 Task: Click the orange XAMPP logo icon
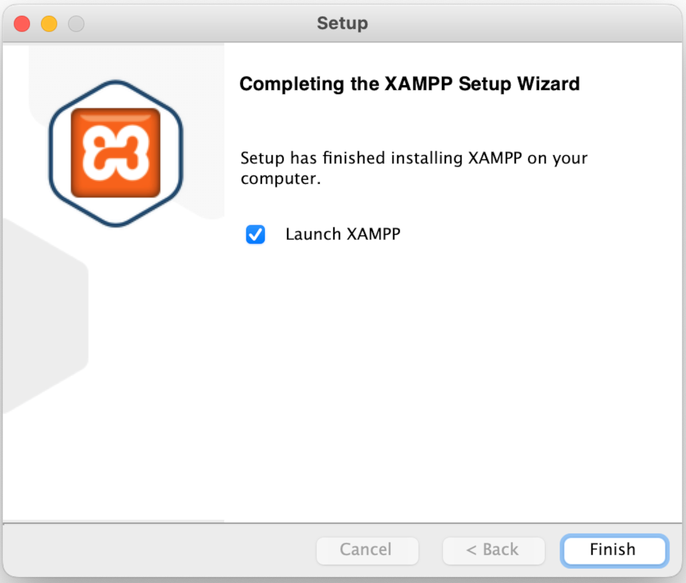[115, 153]
